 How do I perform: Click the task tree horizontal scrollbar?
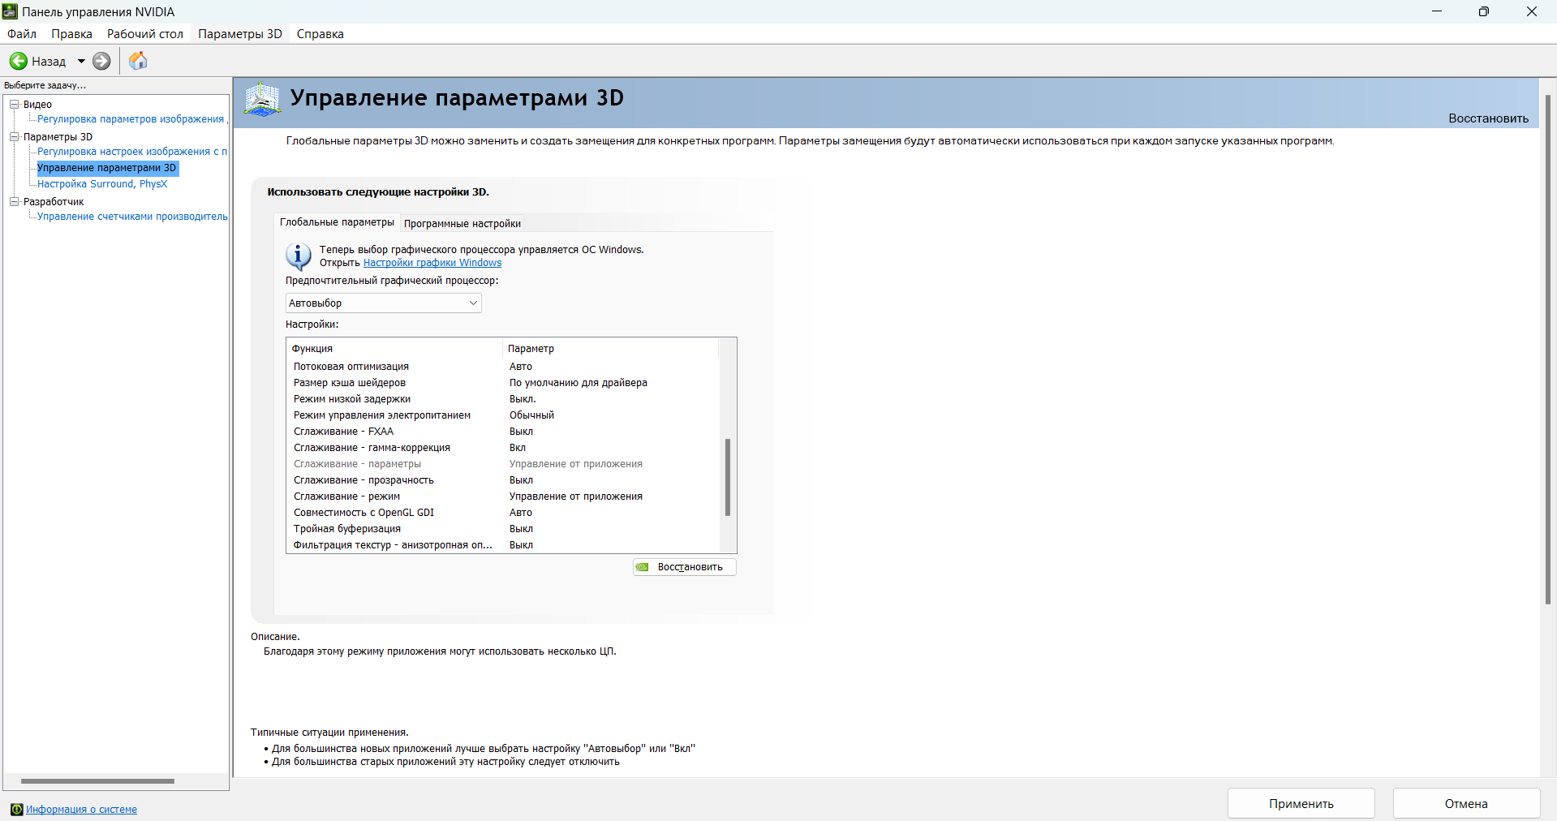click(x=97, y=781)
